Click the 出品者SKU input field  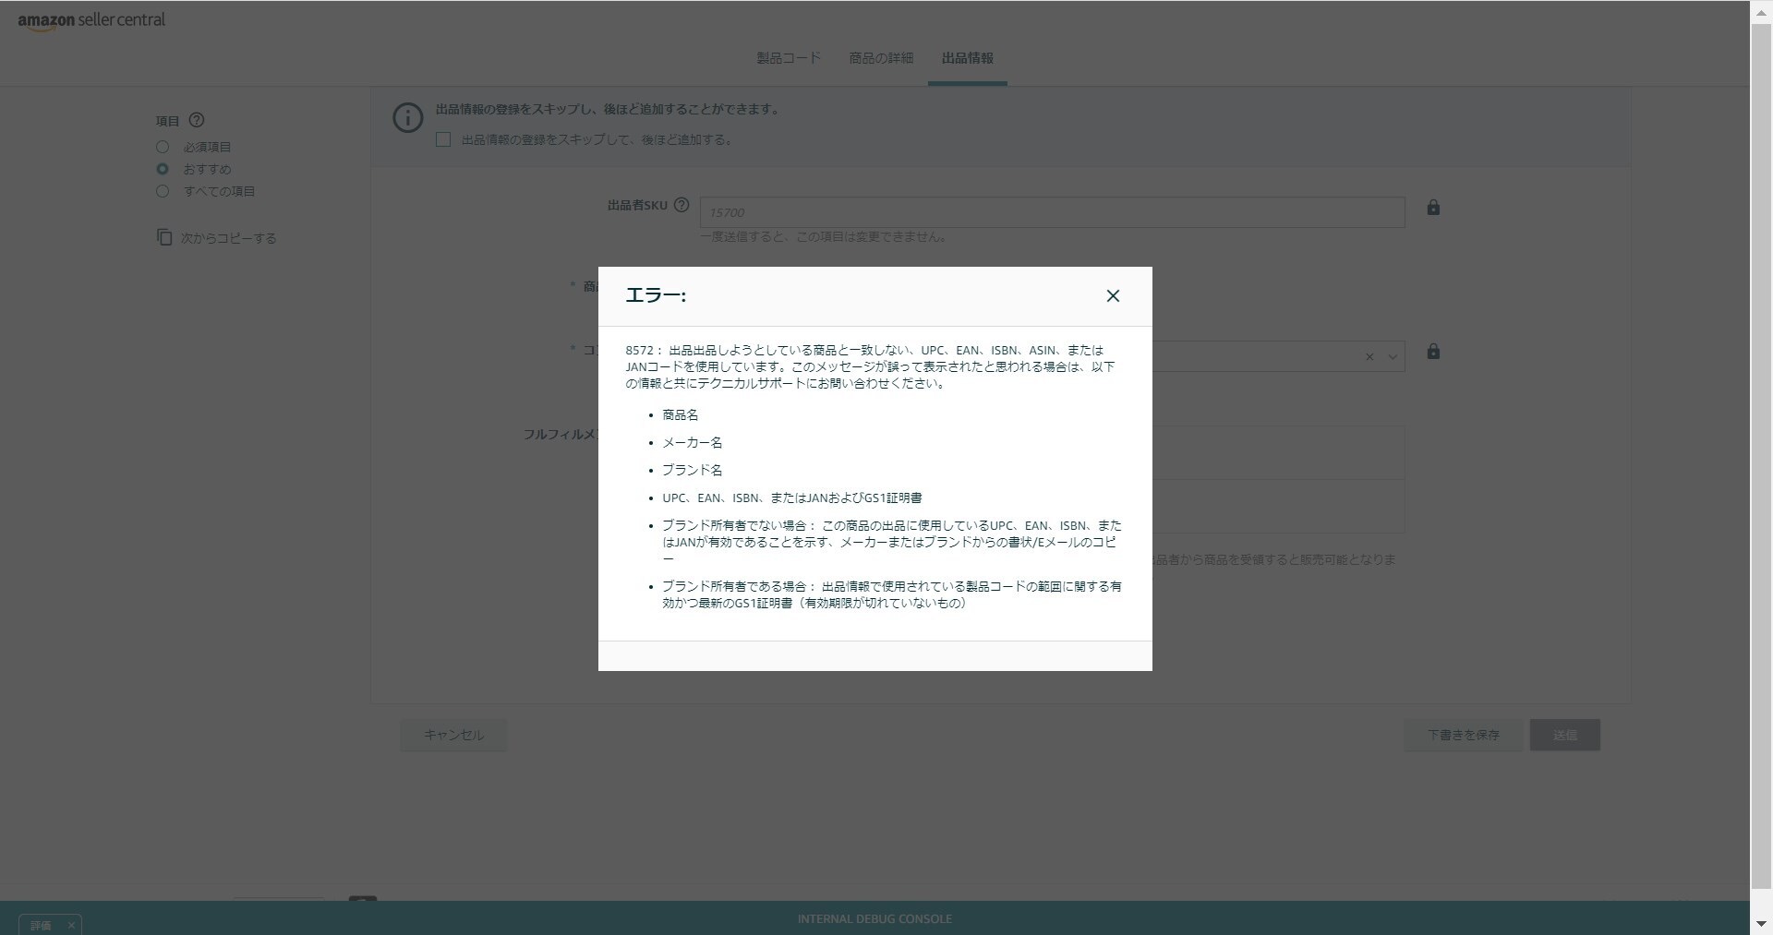1052,212
